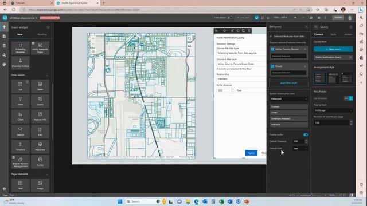Add the Feature Info widget

tap(40, 116)
